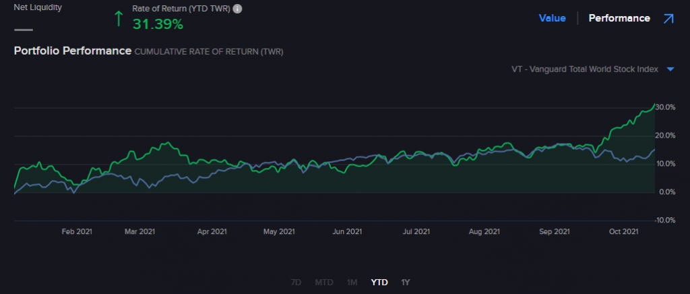Click the Net Liquidity dash placeholder value

pyautogui.click(x=23, y=29)
